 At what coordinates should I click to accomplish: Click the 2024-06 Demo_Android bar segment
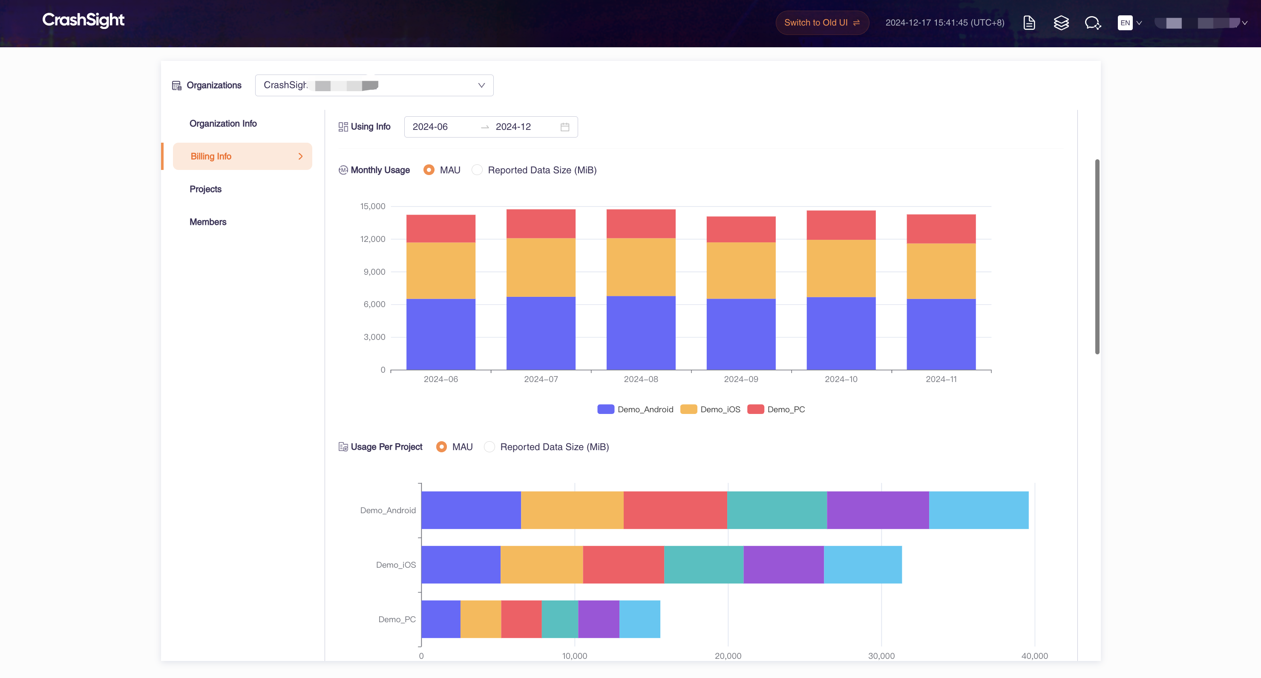[x=440, y=334]
